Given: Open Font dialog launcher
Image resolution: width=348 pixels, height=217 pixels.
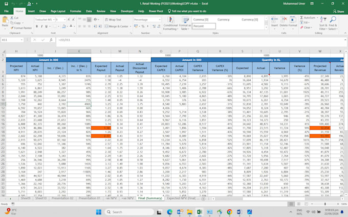Looking at the screenshot, I should 75,33.
